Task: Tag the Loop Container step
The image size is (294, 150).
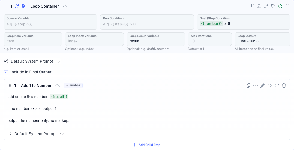Action: (x=273, y=6)
